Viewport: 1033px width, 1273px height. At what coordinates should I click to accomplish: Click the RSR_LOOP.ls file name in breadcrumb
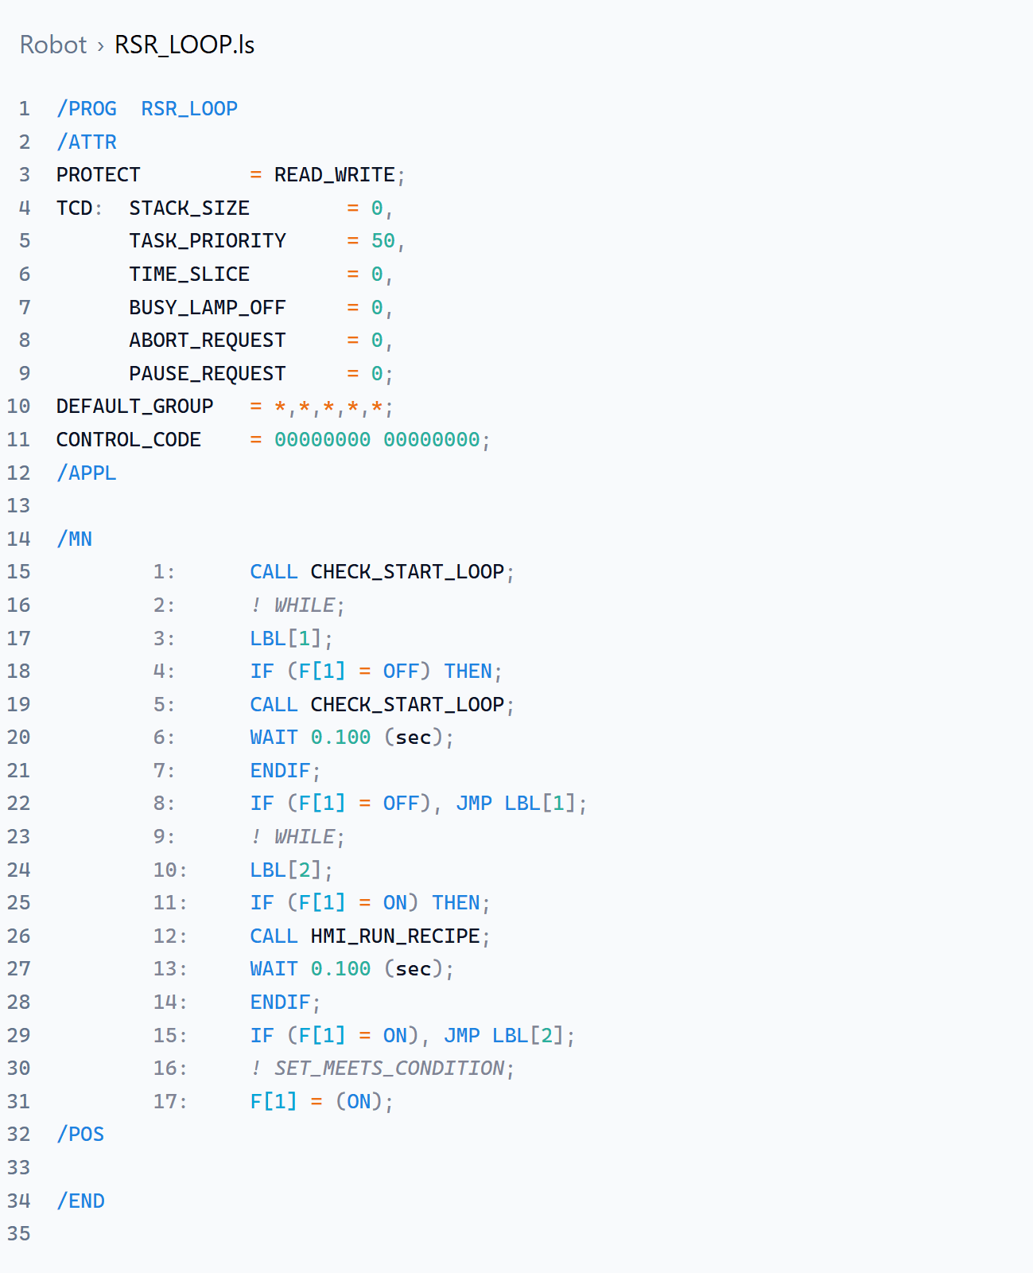pos(184,45)
